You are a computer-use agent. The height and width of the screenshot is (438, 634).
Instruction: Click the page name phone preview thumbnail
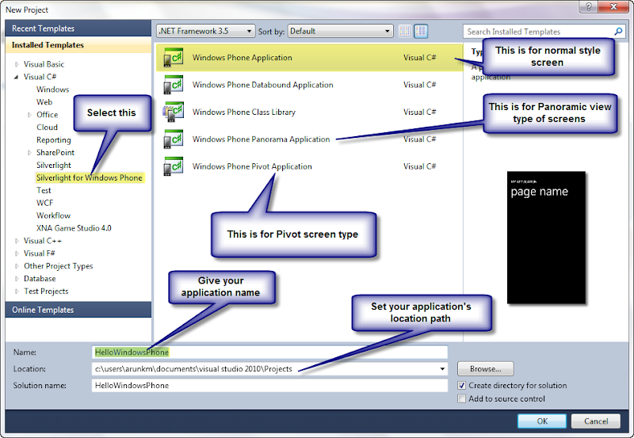[546, 238]
